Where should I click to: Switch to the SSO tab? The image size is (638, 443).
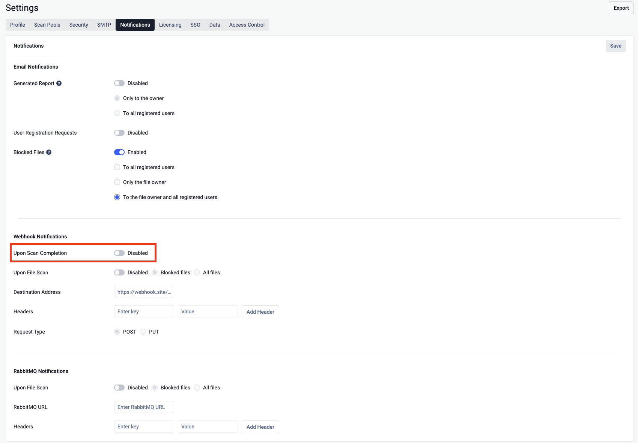(x=195, y=25)
